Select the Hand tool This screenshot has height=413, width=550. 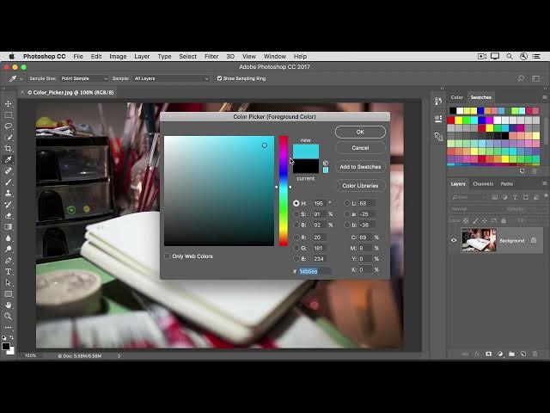coord(9,305)
